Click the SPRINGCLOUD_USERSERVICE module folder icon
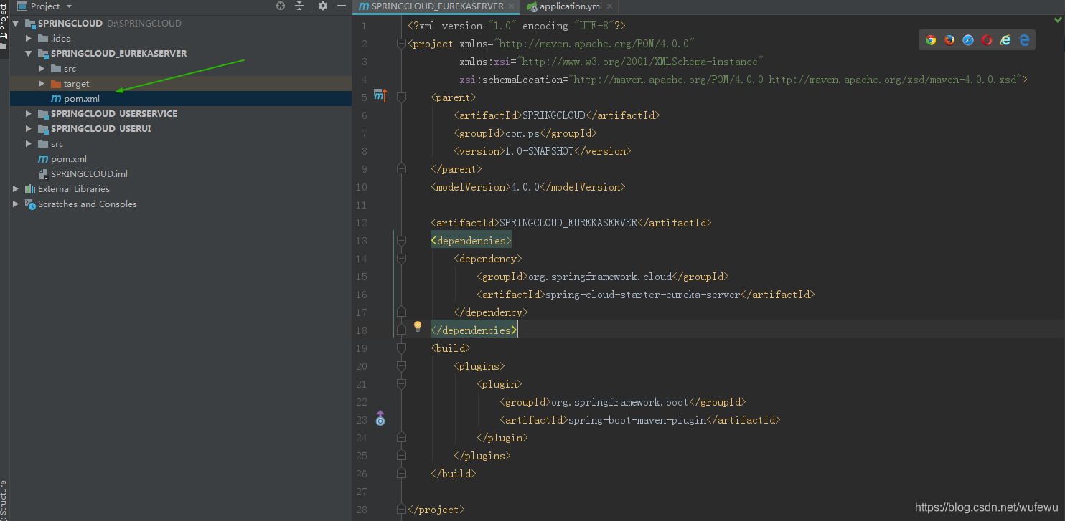 (43, 114)
